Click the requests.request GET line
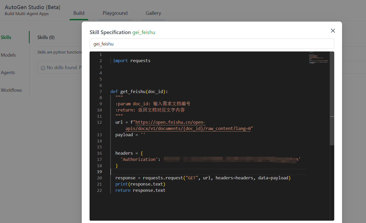366x223 pixels. pos(203,178)
